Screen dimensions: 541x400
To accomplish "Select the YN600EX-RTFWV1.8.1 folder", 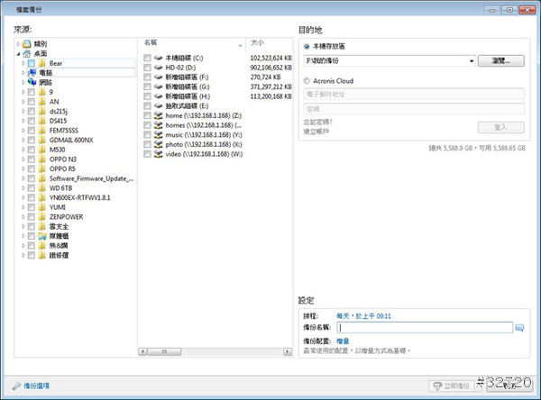I will point(79,197).
